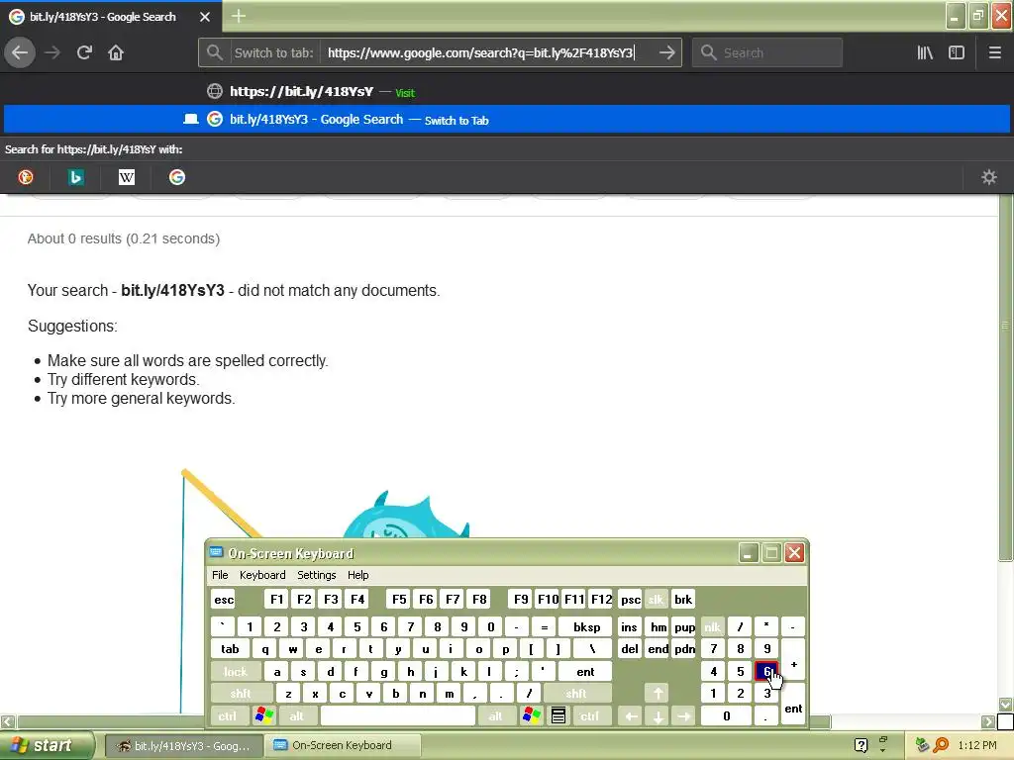
Task: Search with the Google engine icon
Action: [176, 177]
